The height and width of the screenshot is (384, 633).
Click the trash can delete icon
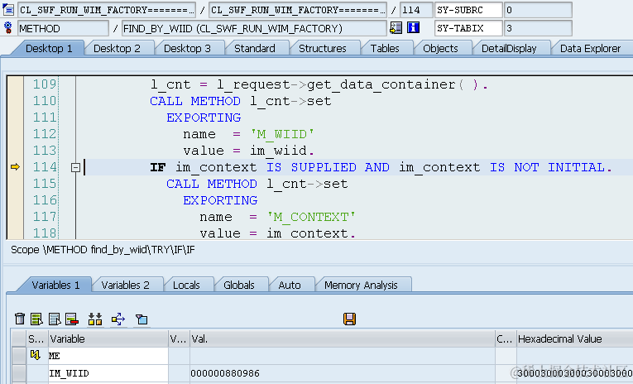[19, 319]
